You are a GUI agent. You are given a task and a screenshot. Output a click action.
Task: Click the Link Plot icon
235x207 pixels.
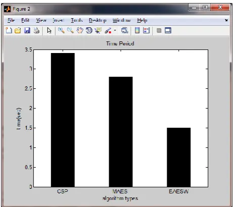[125, 30]
